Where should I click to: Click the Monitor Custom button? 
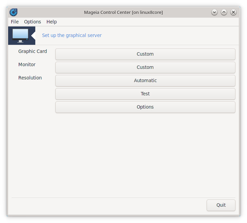pos(145,68)
